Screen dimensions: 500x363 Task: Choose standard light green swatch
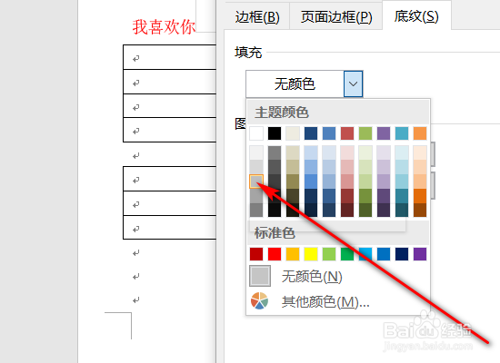[x=329, y=254]
